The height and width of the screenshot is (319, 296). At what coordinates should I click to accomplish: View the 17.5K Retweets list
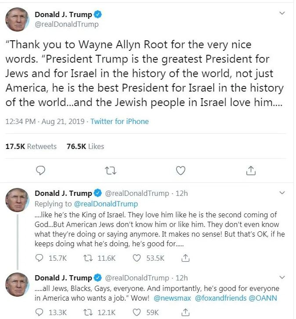click(31, 146)
